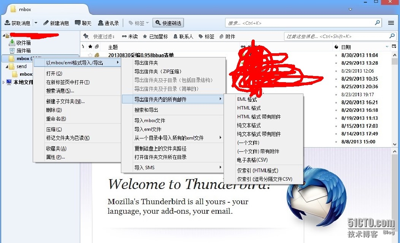Image resolution: width=400 pixels, height=243 pixels.
Task: Sort by the thread column icon
Action: [x=83, y=47]
